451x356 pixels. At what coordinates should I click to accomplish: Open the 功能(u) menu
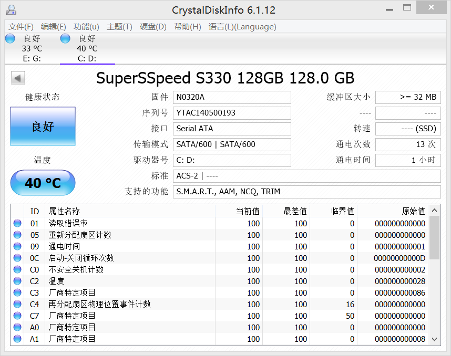tap(86, 27)
